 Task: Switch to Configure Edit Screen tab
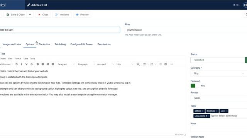(x=81, y=44)
